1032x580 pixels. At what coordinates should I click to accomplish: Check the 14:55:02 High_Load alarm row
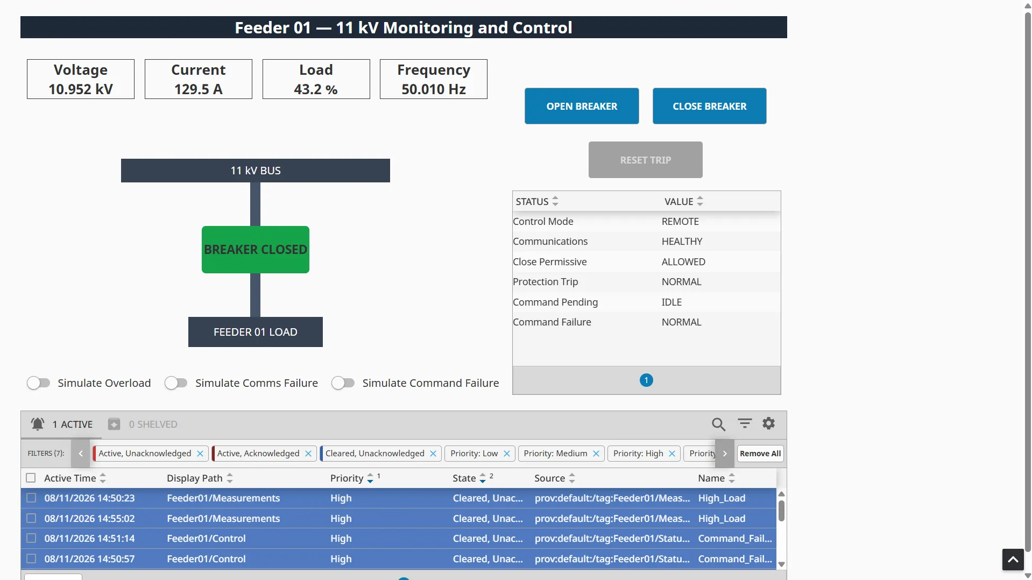(31, 519)
